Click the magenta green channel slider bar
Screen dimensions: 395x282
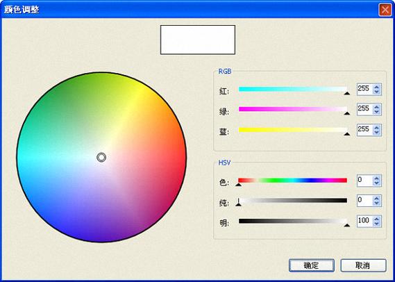pos(293,109)
